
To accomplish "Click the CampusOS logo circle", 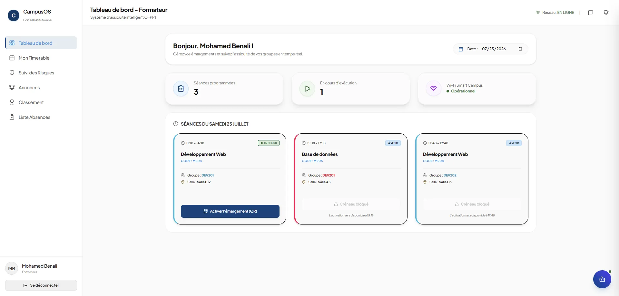I will tap(14, 15).
